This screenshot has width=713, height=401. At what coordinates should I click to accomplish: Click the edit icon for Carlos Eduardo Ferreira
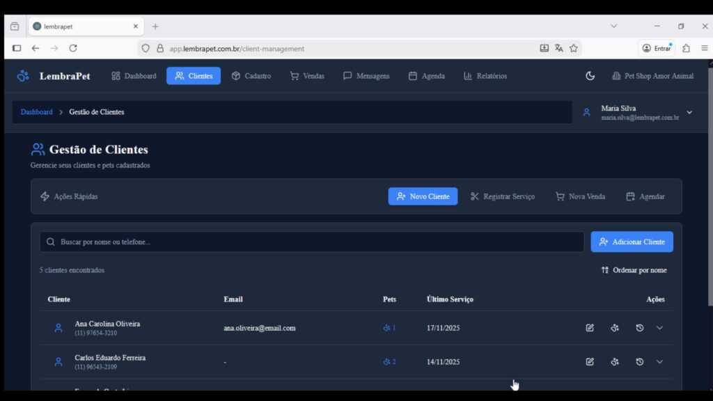point(590,362)
